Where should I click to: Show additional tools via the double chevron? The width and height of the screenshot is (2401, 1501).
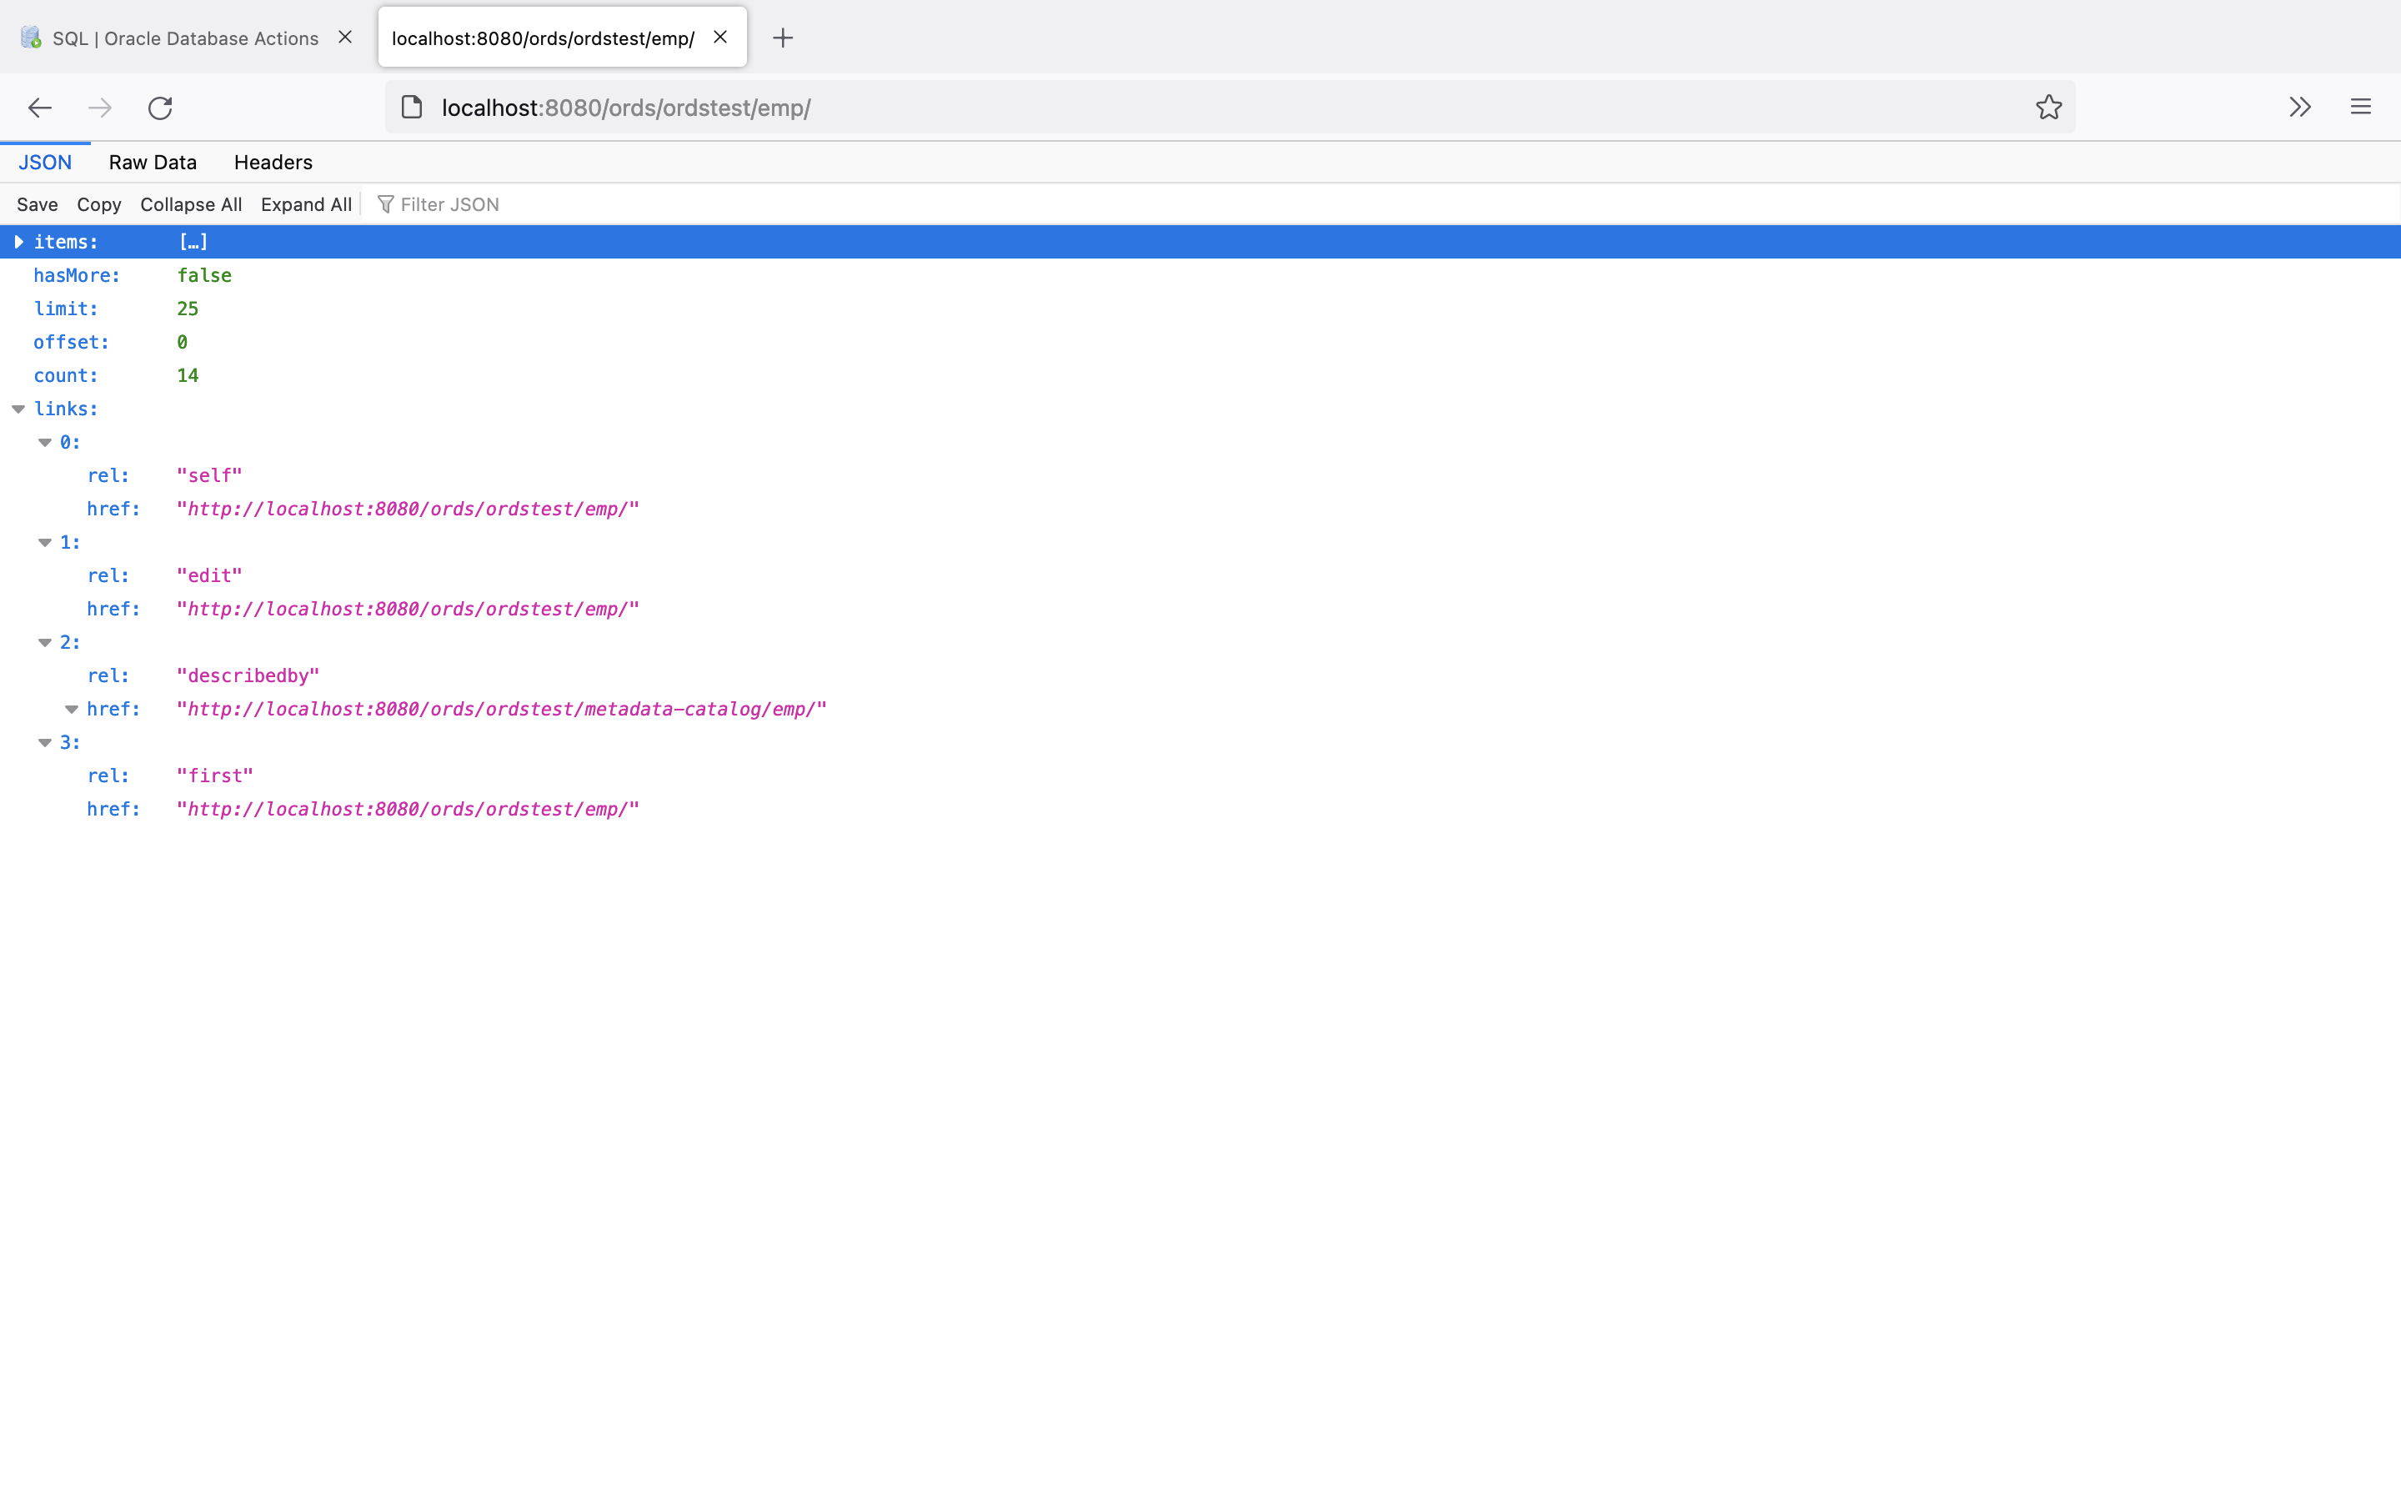[2300, 106]
